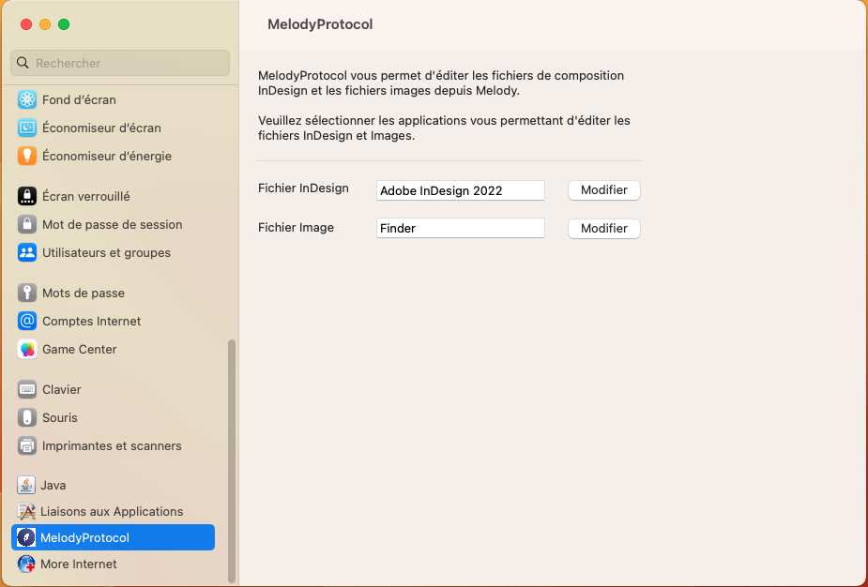Open the Écran verrouillé lock icon
Screen dimensions: 868x587
(27, 196)
